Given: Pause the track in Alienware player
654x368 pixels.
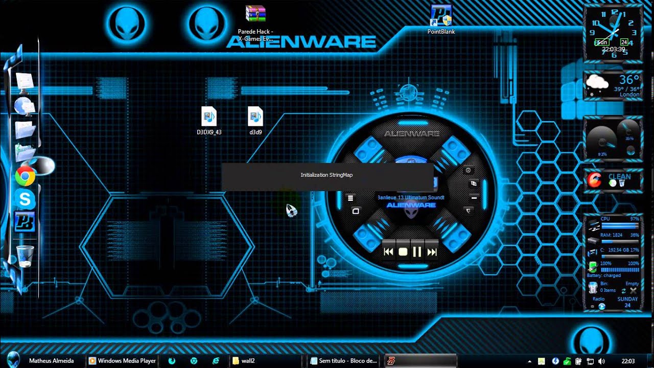Looking at the screenshot, I should point(417,251).
